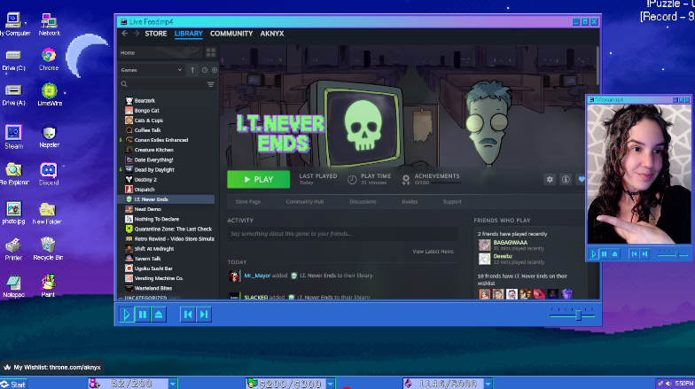Open the taskbar 1146/3000 dropdown
Image resolution: width=695 pixels, height=389 pixels.
(x=488, y=384)
